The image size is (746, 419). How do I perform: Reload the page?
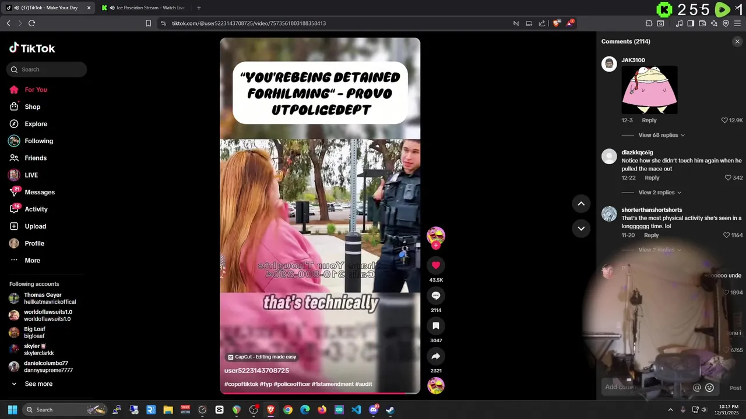click(x=31, y=23)
